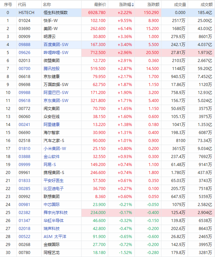This screenshot has width=215, height=257.
Task: Select stock name 万国数据-SW
Action: 56,85
